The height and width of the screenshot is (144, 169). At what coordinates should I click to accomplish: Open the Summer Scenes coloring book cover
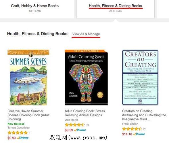28,77
